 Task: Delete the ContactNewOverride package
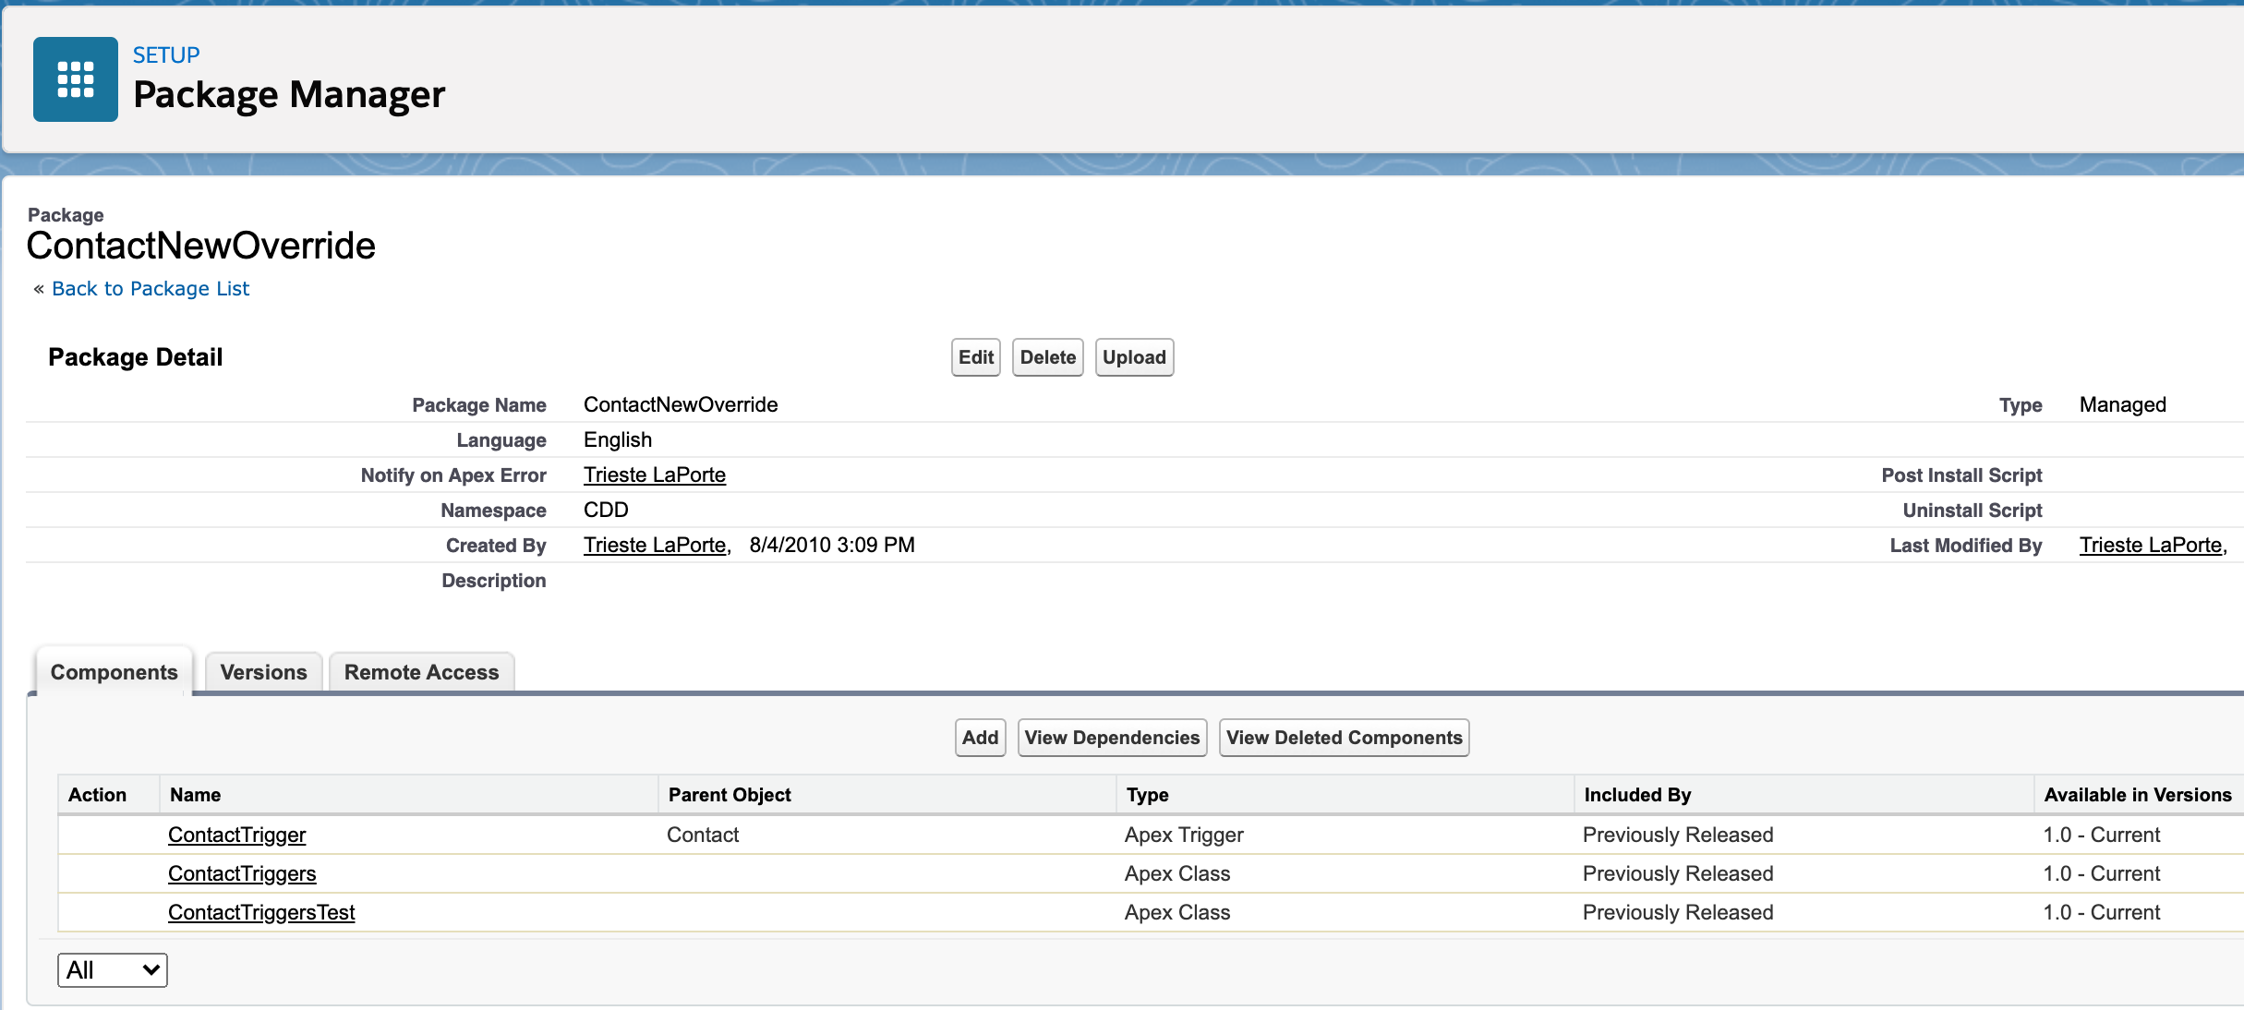[x=1048, y=357]
